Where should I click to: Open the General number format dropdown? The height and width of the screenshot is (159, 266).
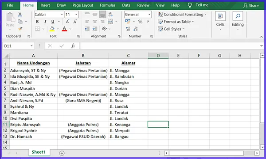click(x=149, y=15)
